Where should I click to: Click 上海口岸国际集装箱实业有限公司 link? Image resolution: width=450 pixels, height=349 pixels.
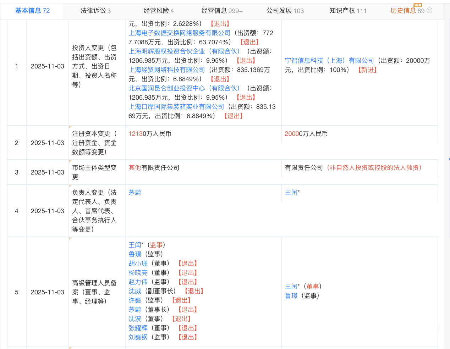tap(176, 106)
